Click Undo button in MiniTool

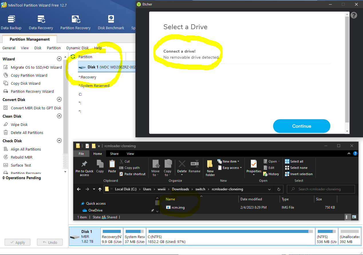pyautogui.click(x=50, y=242)
